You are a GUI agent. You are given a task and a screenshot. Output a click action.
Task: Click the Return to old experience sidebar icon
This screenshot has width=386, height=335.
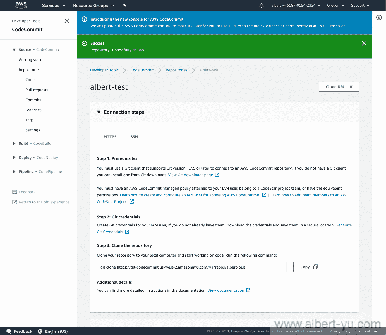[x=15, y=202]
